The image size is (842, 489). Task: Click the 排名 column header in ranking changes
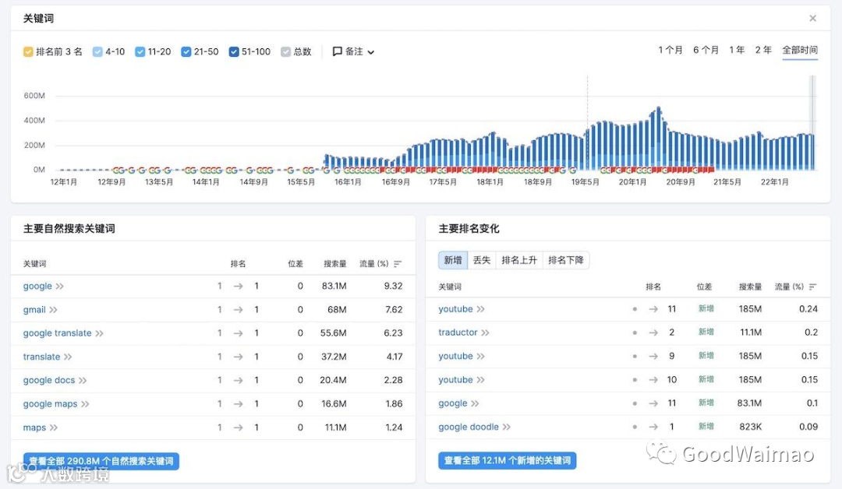pyautogui.click(x=653, y=287)
